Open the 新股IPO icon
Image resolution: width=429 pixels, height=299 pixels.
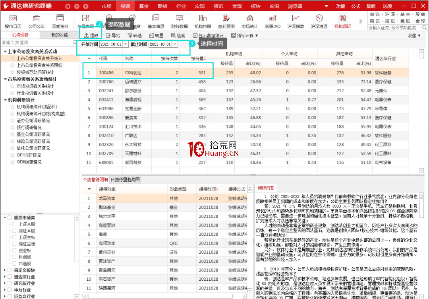point(272,20)
